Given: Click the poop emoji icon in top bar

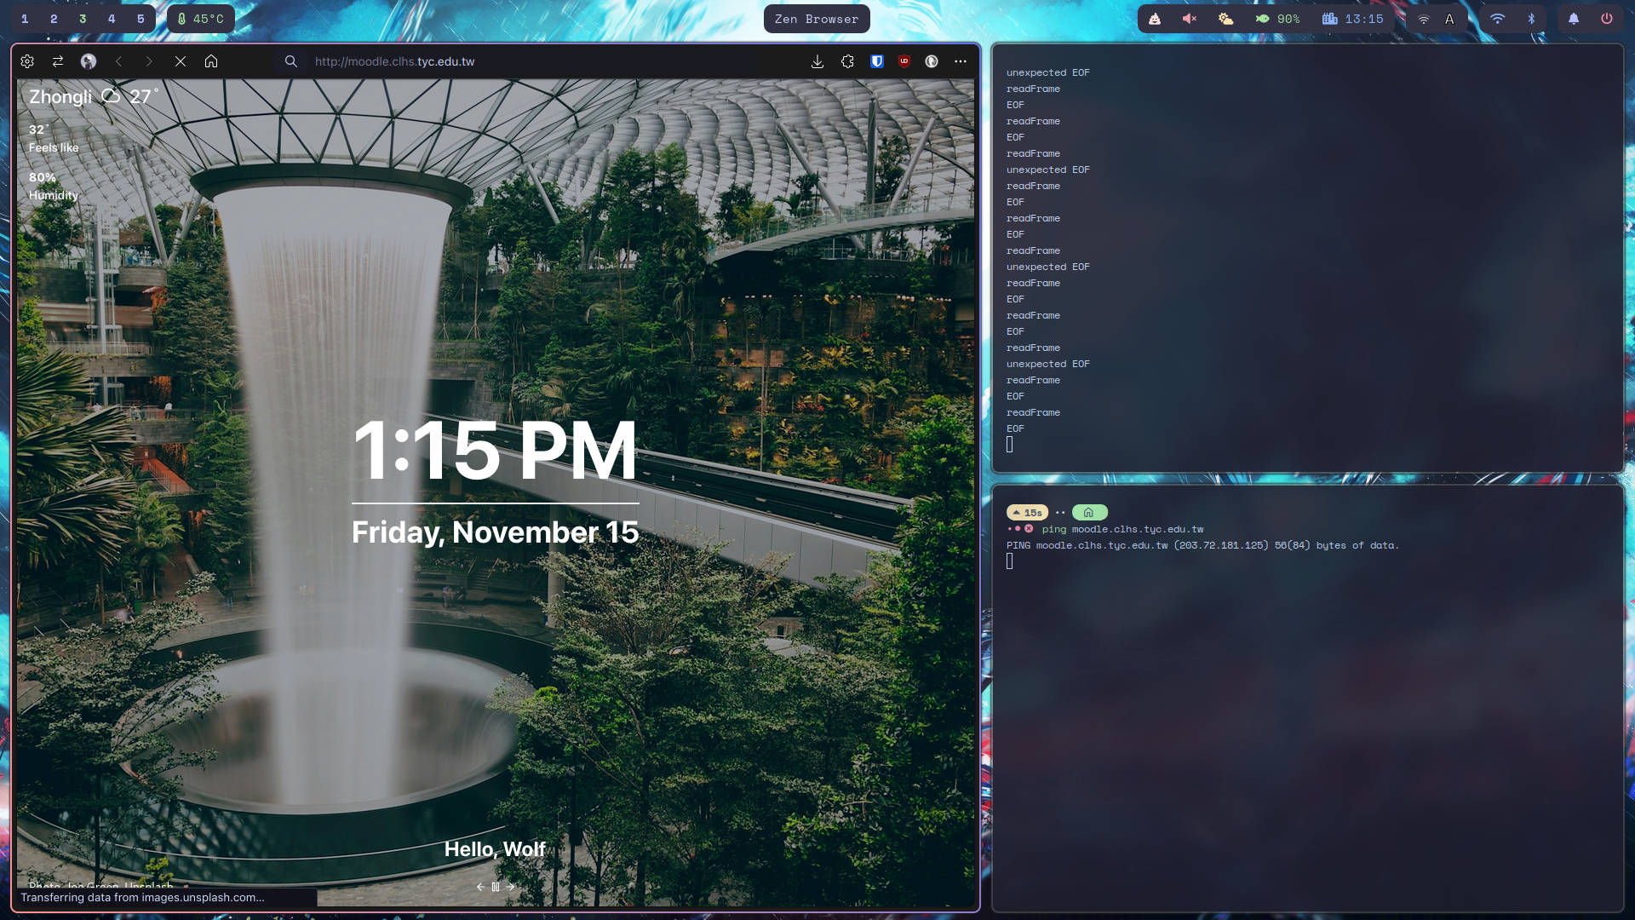Looking at the screenshot, I should point(1155,19).
